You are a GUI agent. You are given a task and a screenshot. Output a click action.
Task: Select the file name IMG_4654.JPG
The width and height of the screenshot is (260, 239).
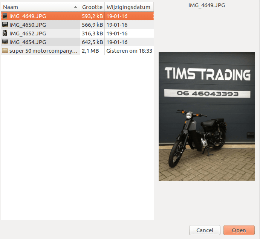pos(28,42)
